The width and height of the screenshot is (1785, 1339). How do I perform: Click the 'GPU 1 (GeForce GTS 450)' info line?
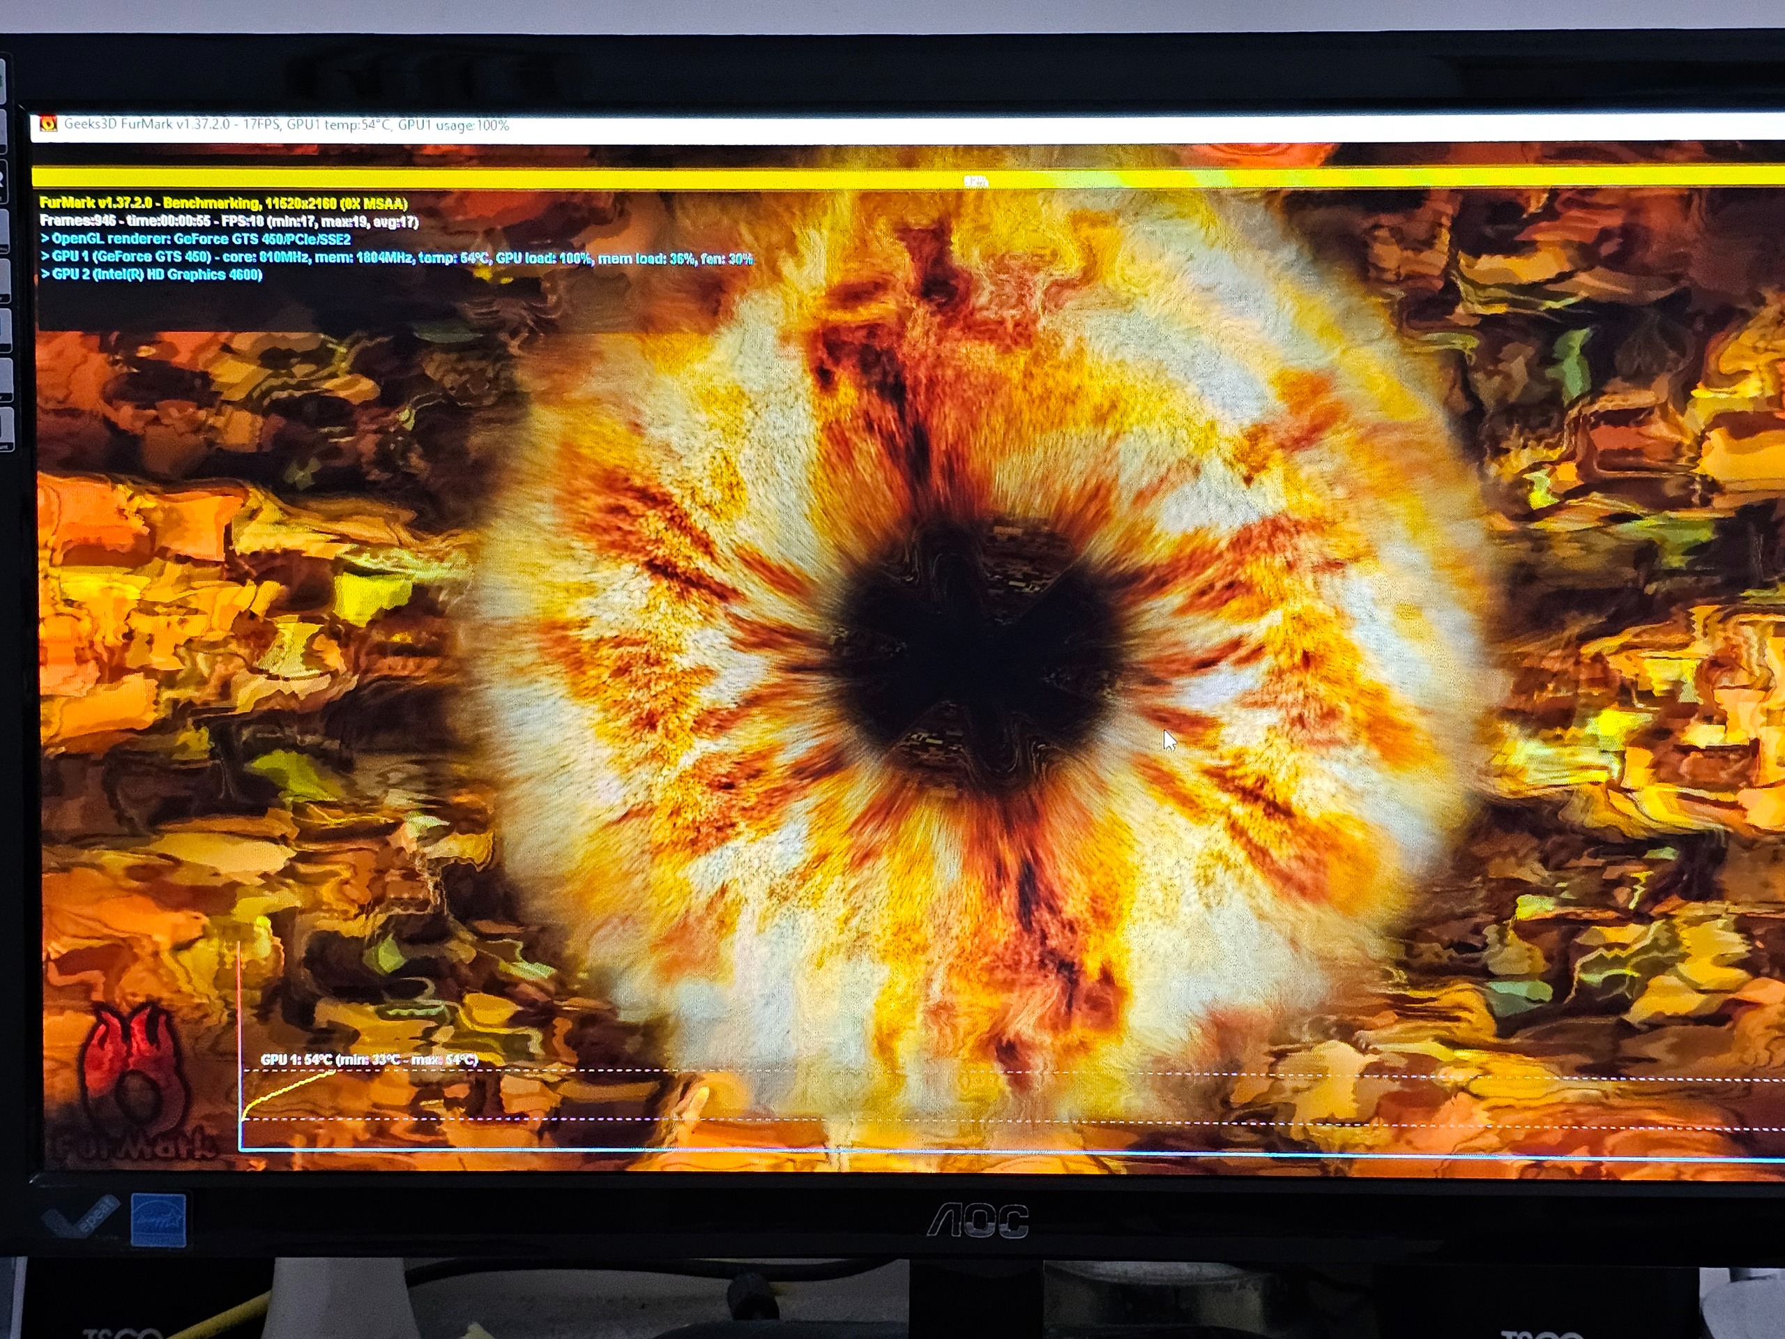pyautogui.click(x=396, y=257)
